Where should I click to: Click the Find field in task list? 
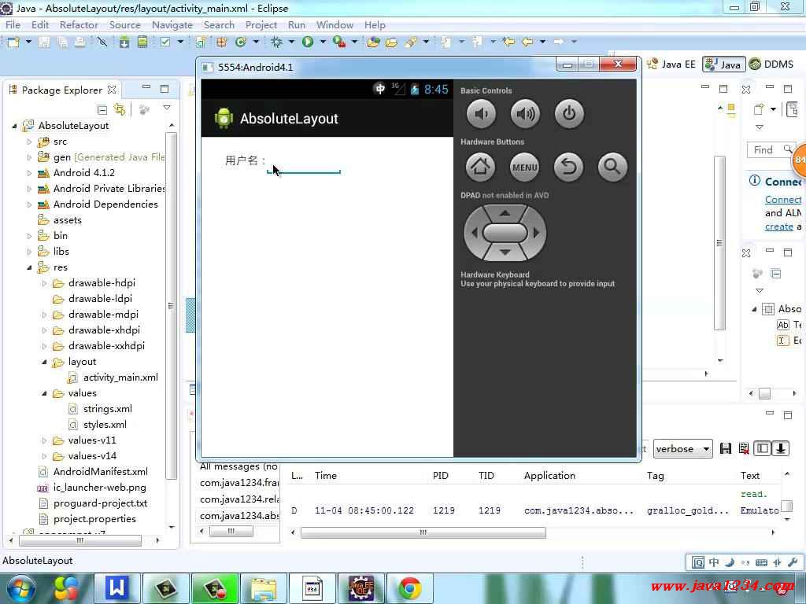pyautogui.click(x=771, y=149)
